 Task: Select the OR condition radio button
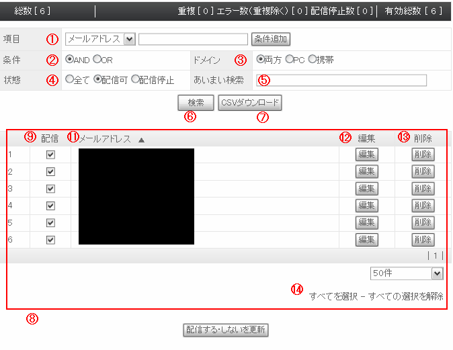point(97,60)
